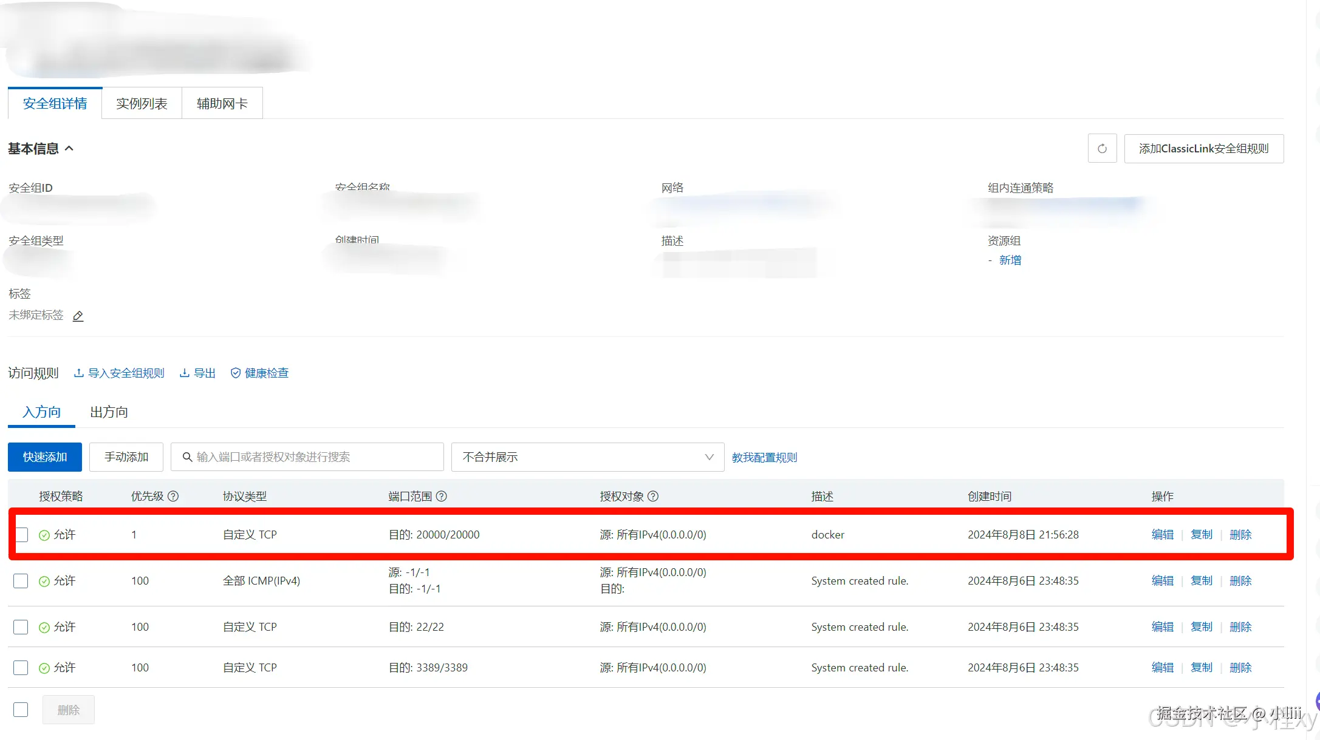Click the priority column help icon
This screenshot has height=740, width=1320.
(x=173, y=496)
